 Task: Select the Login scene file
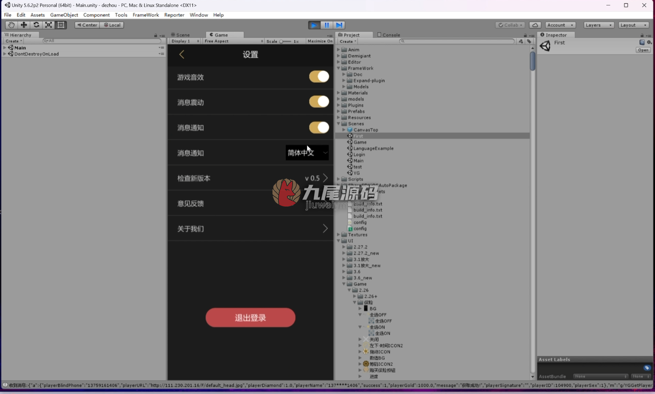359,155
